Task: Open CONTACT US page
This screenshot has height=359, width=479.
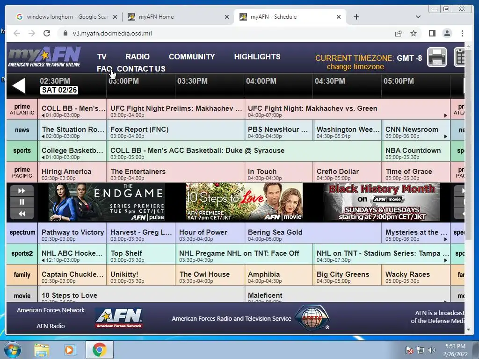Action: (x=141, y=69)
